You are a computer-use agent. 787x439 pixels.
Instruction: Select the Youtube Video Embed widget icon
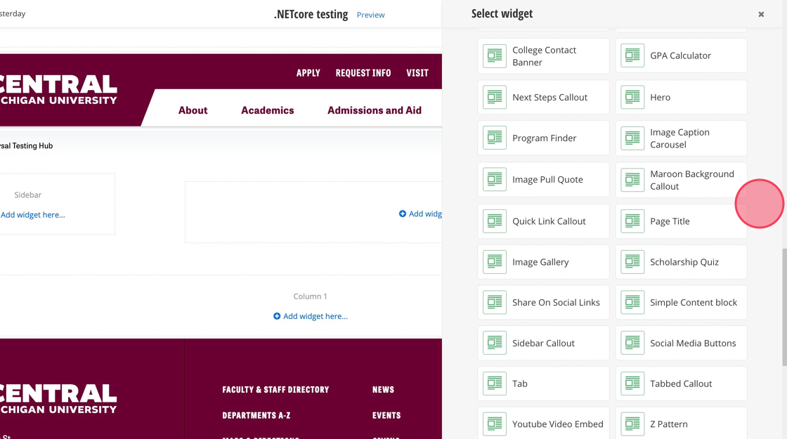(495, 424)
